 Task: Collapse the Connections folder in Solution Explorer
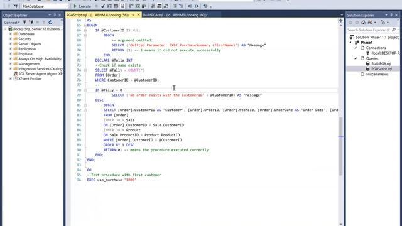(x=356, y=48)
